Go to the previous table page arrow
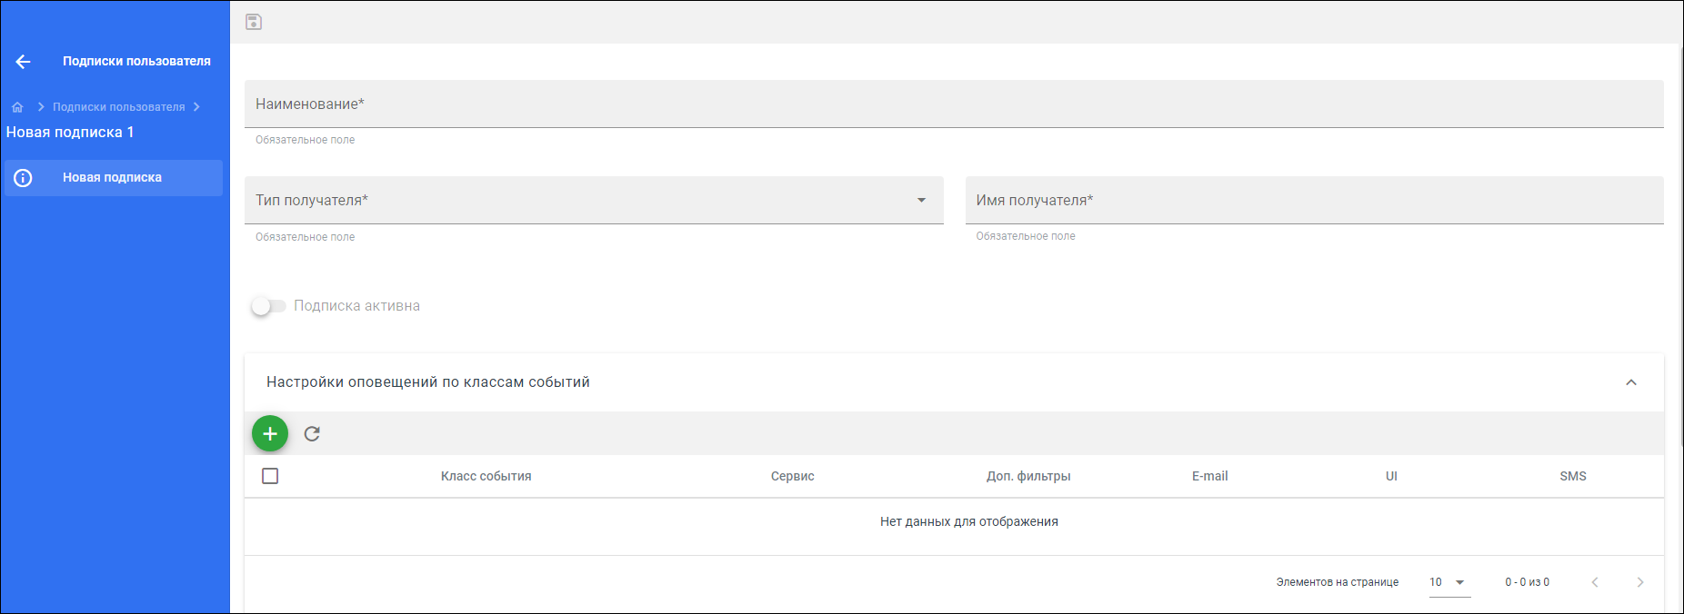The width and height of the screenshot is (1684, 614). pos(1595,582)
